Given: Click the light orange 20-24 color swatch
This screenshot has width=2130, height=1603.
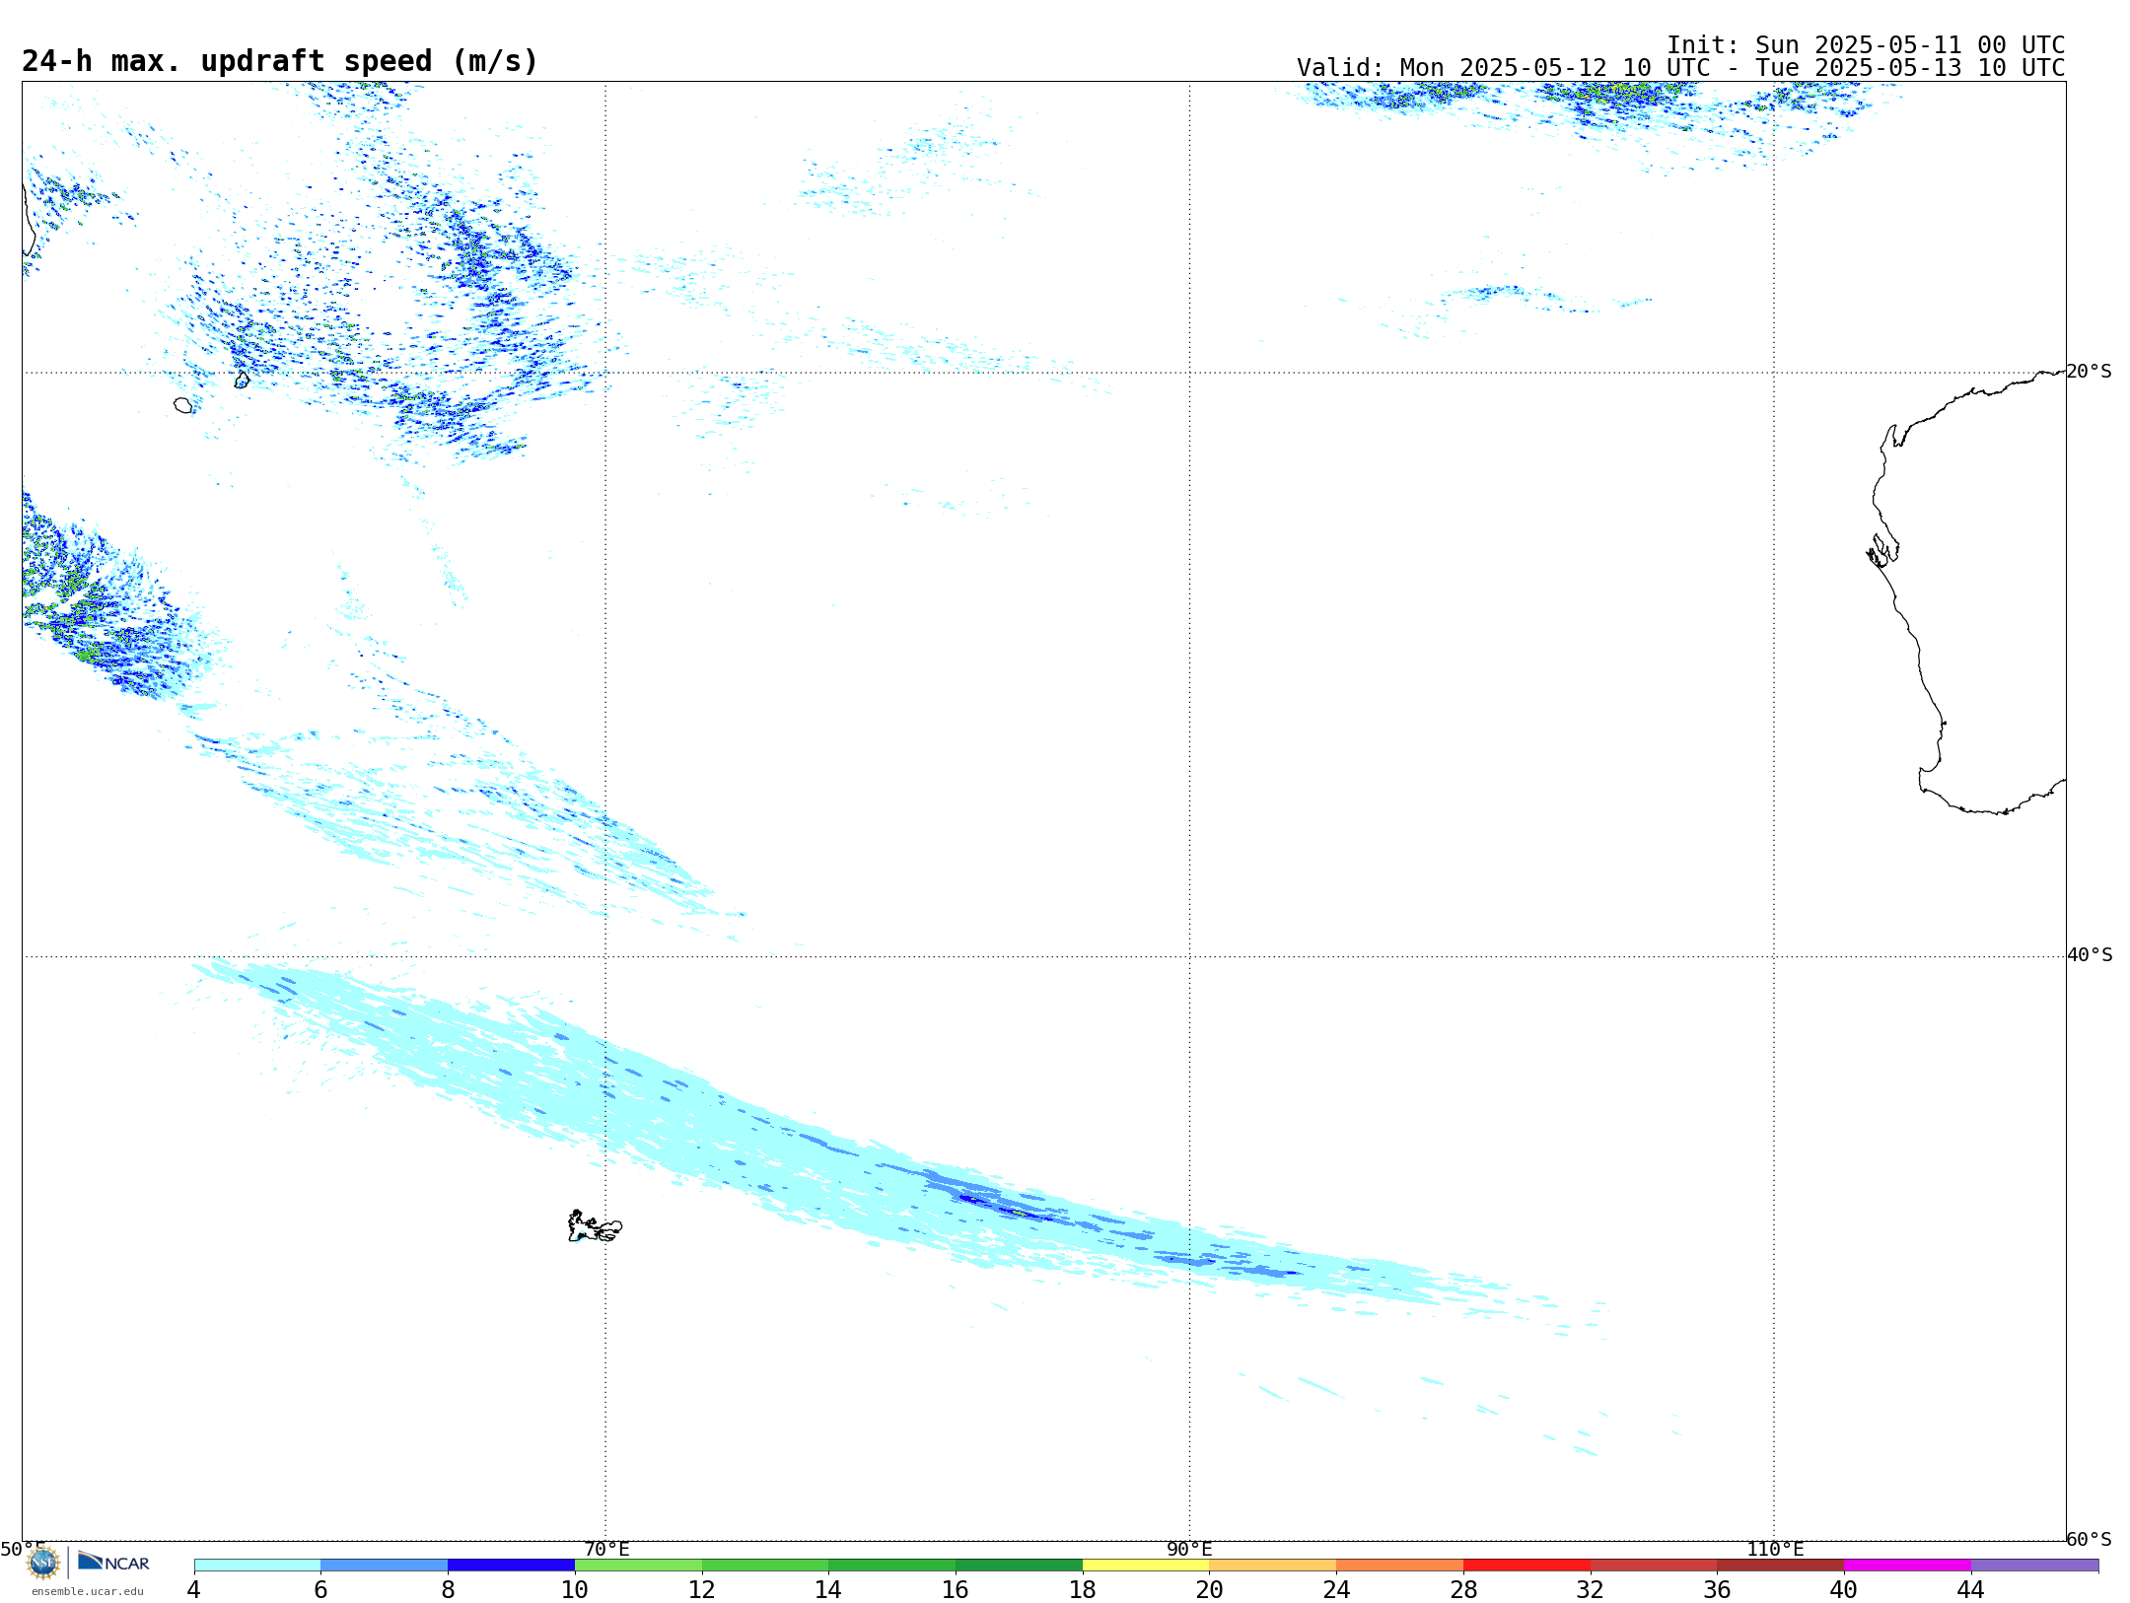Looking at the screenshot, I should tap(1273, 1566).
